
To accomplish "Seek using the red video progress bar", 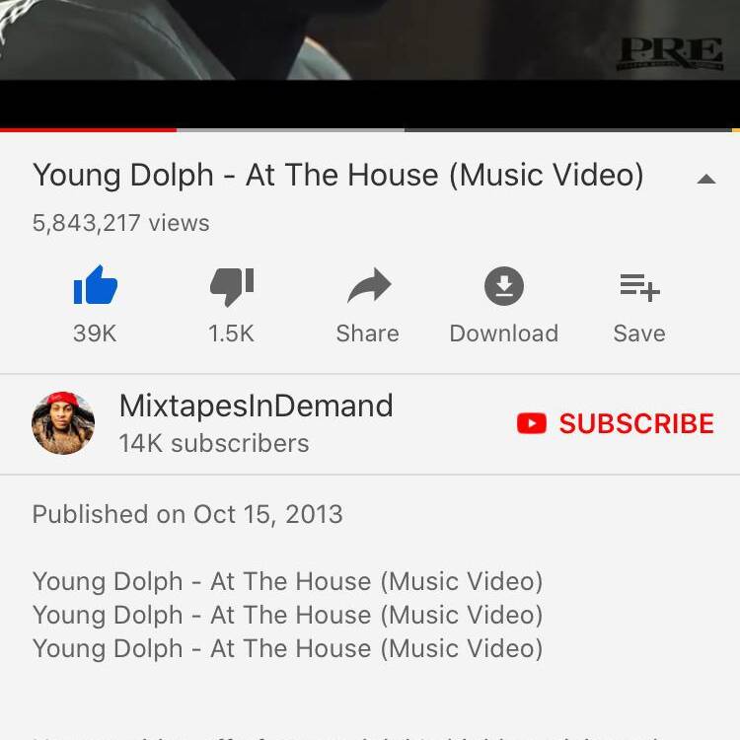I will click(88, 130).
